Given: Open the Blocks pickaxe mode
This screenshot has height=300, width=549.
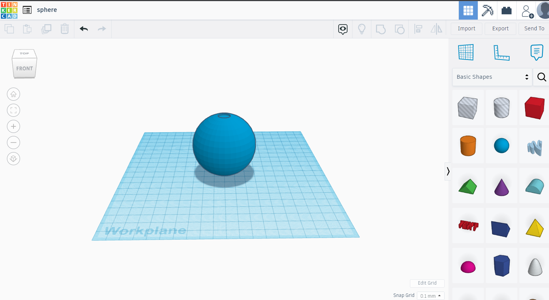Looking at the screenshot, I should coord(487,10).
